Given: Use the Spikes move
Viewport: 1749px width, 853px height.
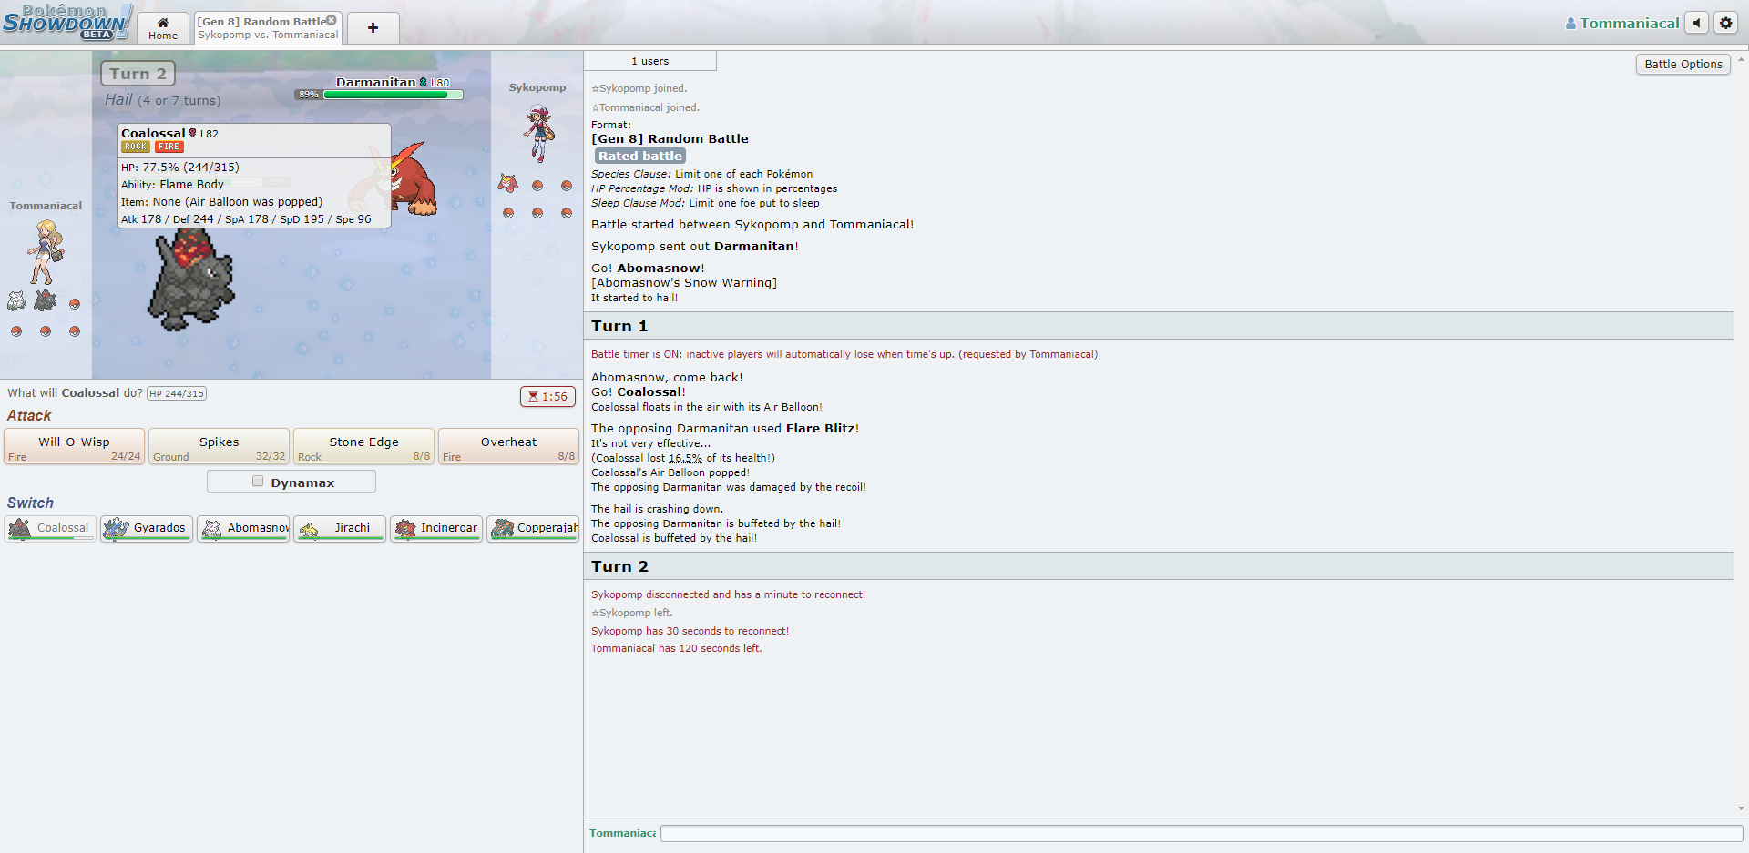Looking at the screenshot, I should pos(219,446).
